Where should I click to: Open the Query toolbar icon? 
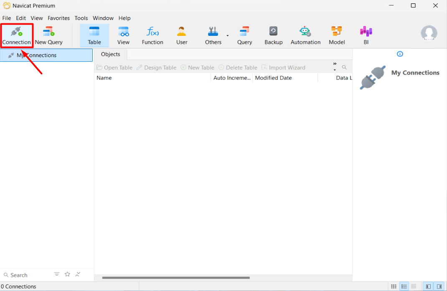(x=244, y=35)
